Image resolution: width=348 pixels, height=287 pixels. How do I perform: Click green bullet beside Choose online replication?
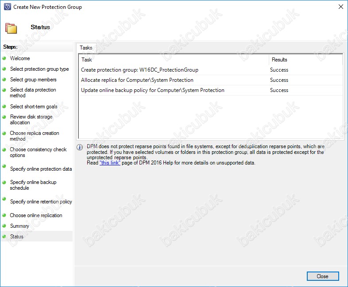[x=4, y=215]
